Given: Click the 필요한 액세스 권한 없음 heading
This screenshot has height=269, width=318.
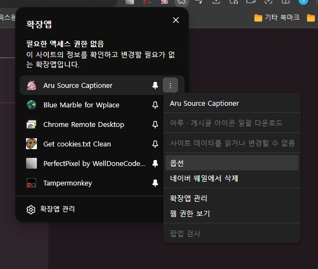Looking at the screenshot, I should [65, 43].
